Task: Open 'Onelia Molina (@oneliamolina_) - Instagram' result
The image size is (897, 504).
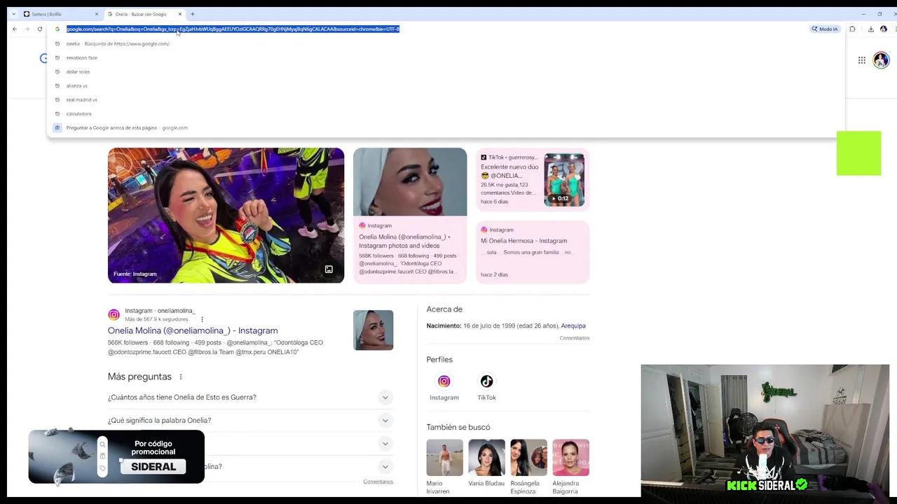Action: tap(193, 330)
